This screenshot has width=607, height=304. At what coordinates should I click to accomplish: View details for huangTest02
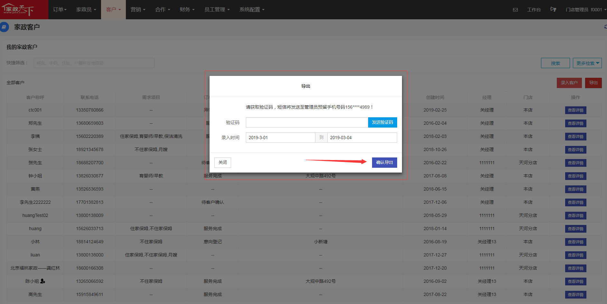point(575,216)
